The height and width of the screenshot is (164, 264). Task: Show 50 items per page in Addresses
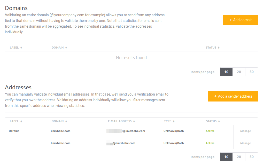click(252, 157)
